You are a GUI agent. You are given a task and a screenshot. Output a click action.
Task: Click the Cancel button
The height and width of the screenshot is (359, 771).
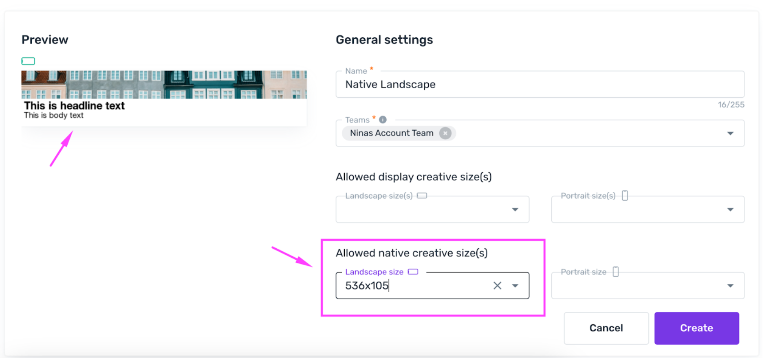(x=606, y=328)
